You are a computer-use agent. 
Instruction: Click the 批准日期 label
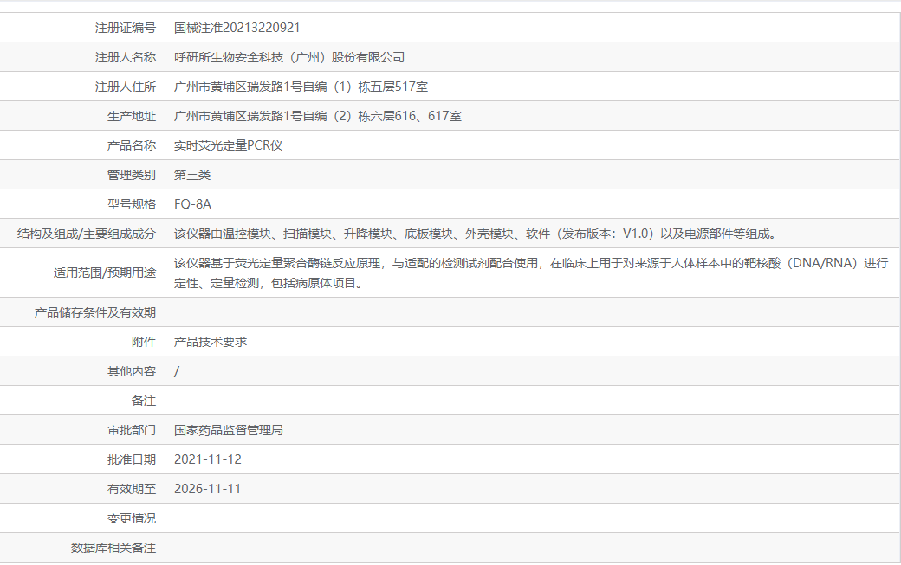pyautogui.click(x=132, y=459)
